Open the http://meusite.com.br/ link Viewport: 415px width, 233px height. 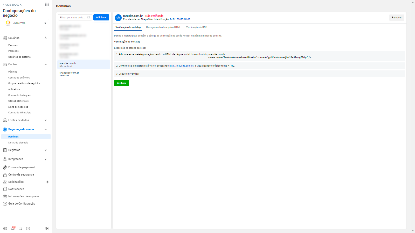click(x=182, y=66)
